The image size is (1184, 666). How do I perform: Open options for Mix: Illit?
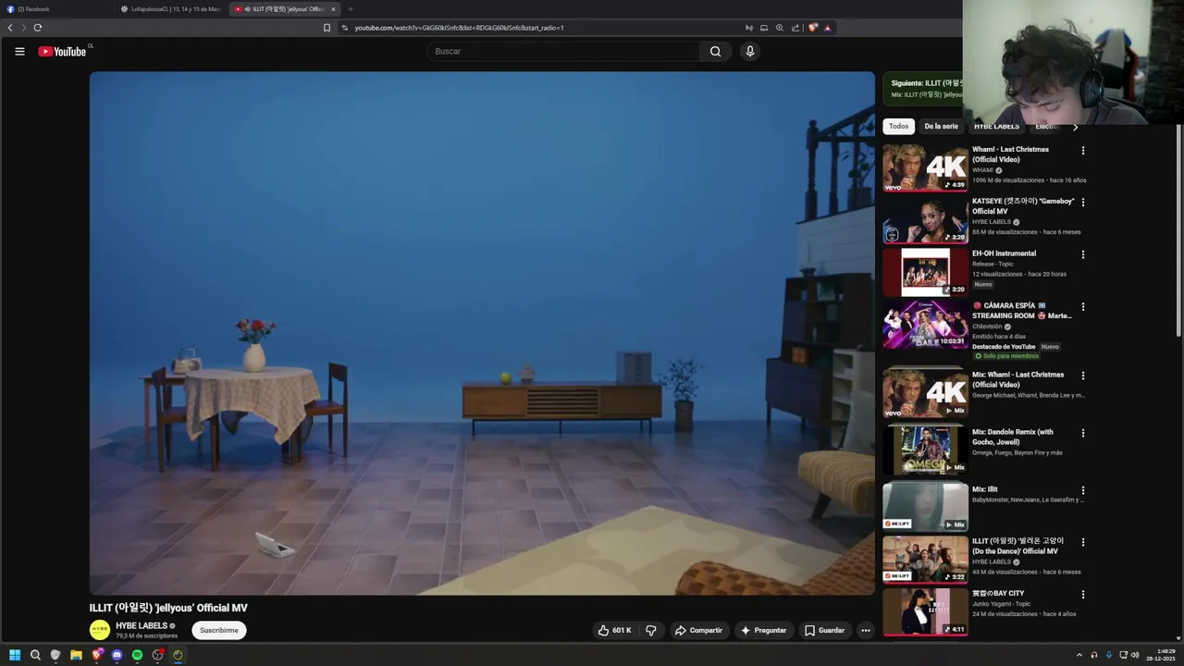click(x=1083, y=490)
